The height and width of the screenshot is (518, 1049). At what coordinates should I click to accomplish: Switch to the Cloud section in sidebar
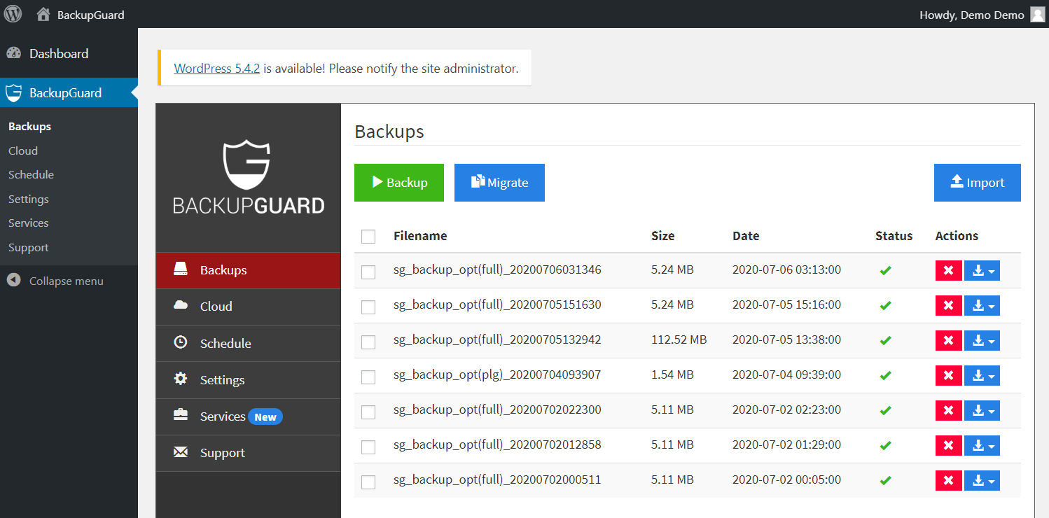click(22, 150)
